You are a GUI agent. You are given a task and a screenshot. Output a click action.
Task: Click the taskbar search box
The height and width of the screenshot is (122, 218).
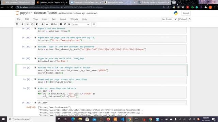point(31,119)
